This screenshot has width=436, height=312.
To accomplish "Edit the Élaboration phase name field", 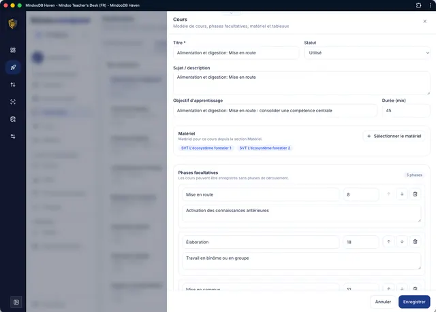I will 260,242.
